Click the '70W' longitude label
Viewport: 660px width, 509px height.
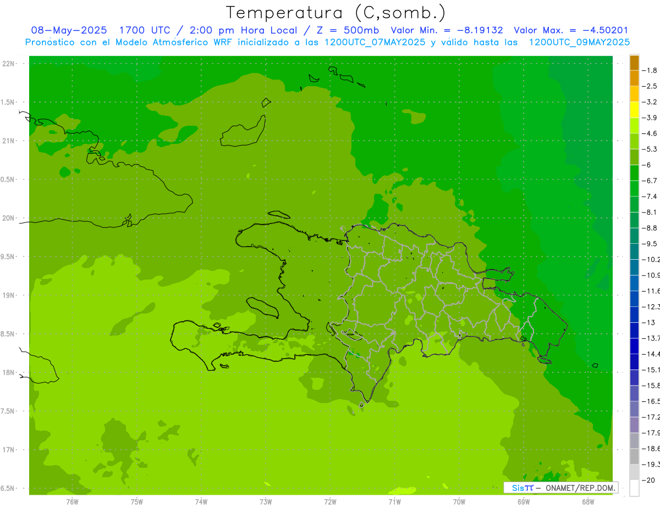tap(459, 502)
